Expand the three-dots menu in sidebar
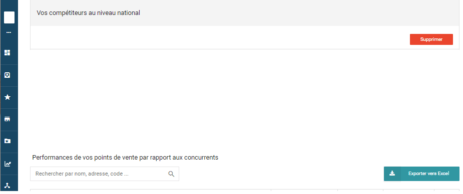The width and height of the screenshot is (463, 194). (9, 32)
